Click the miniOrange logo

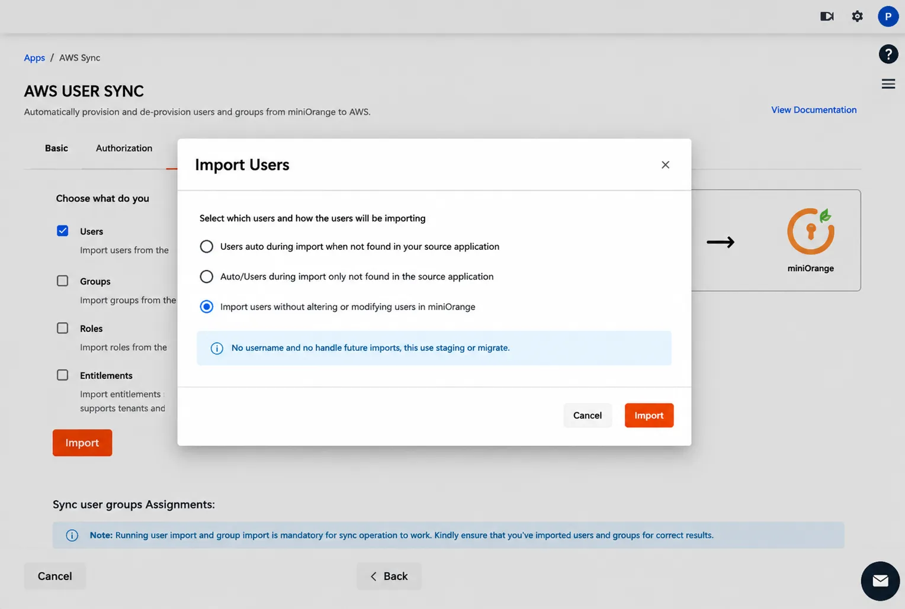point(811,231)
